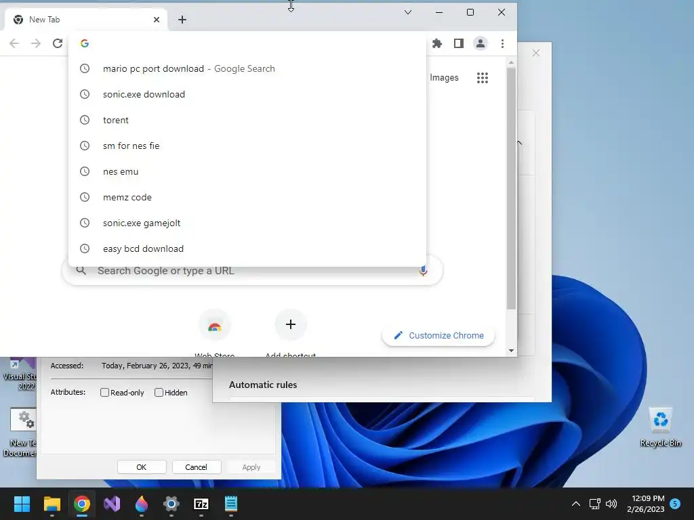Choose suggestion sonic.exe download
This screenshot has height=520, width=694.
tap(247, 94)
